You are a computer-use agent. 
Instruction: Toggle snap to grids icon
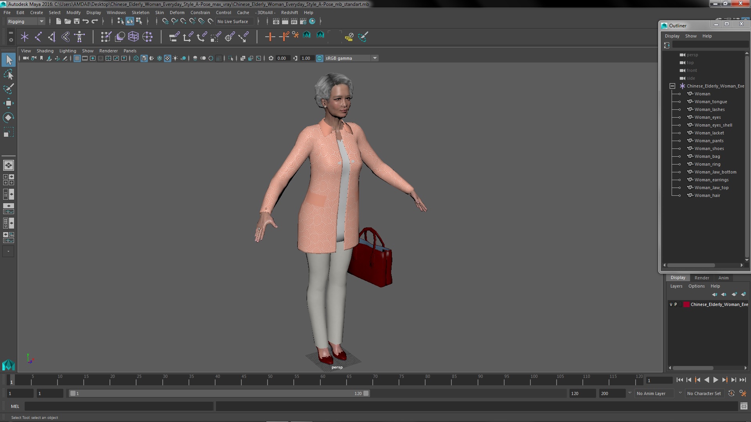(x=165, y=21)
